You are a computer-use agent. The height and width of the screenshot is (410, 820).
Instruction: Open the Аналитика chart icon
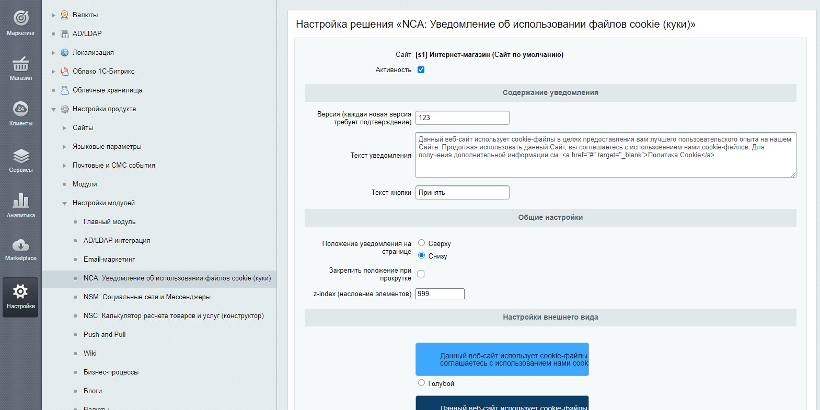pos(21,201)
